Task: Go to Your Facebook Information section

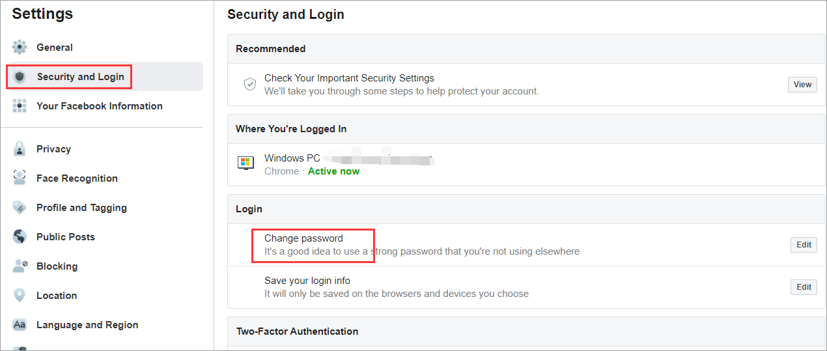Action: pyautogui.click(x=99, y=106)
